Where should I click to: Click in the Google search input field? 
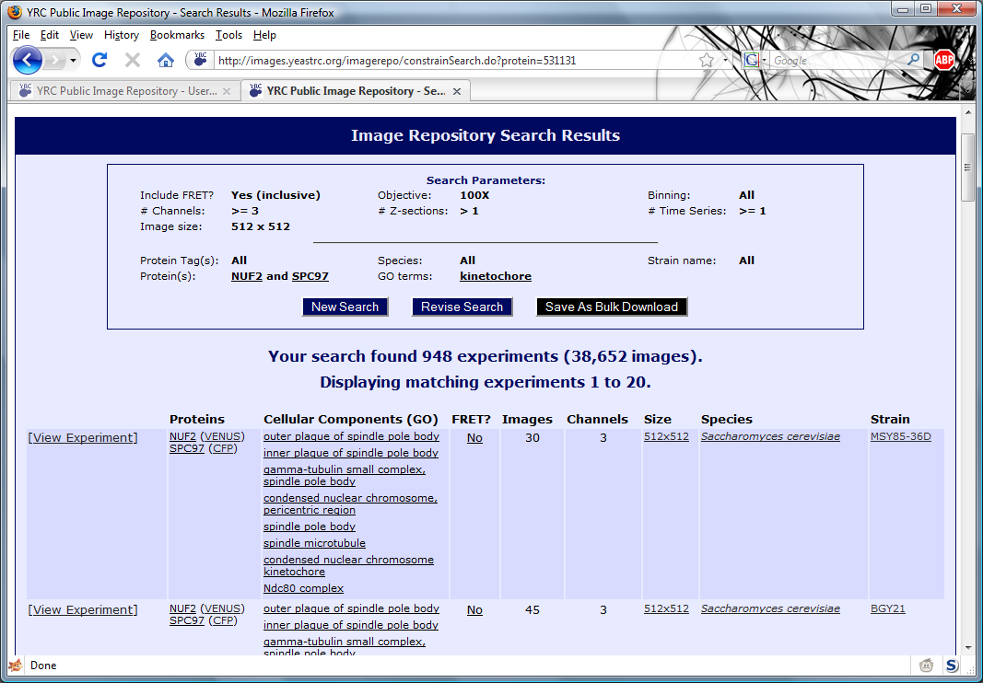tap(834, 61)
